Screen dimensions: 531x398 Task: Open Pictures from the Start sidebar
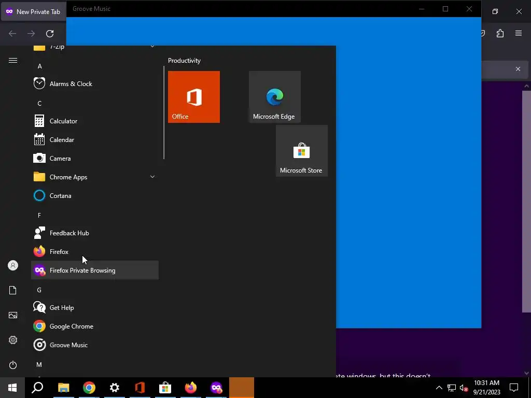(13, 315)
